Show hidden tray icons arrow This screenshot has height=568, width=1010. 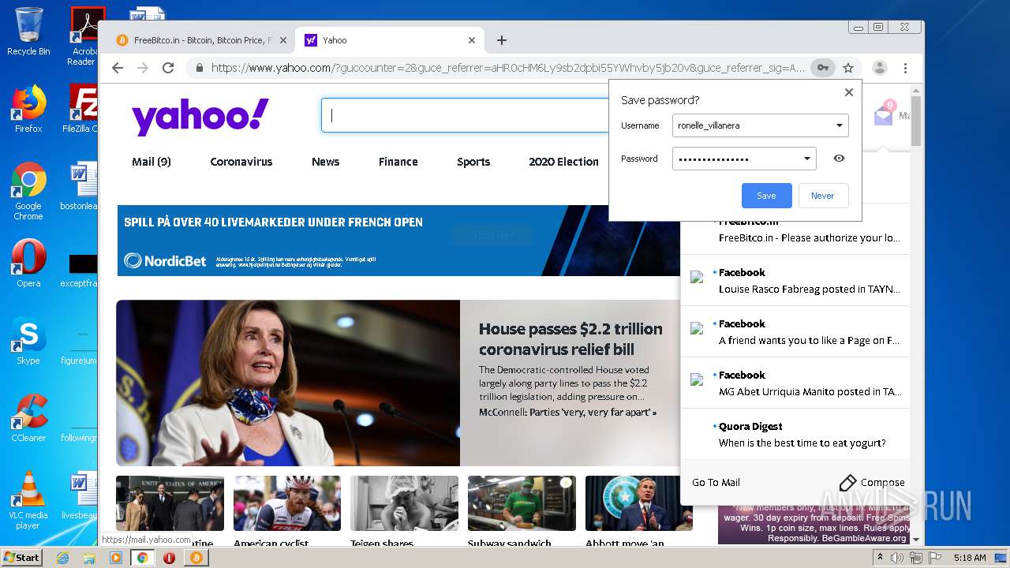pyautogui.click(x=880, y=559)
